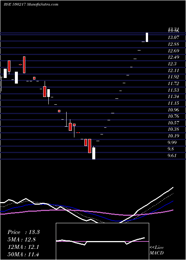This screenshot has height=260, width=186.
Task: Select the 9.8 price level label
Action: pyautogui.click(x=171, y=149)
